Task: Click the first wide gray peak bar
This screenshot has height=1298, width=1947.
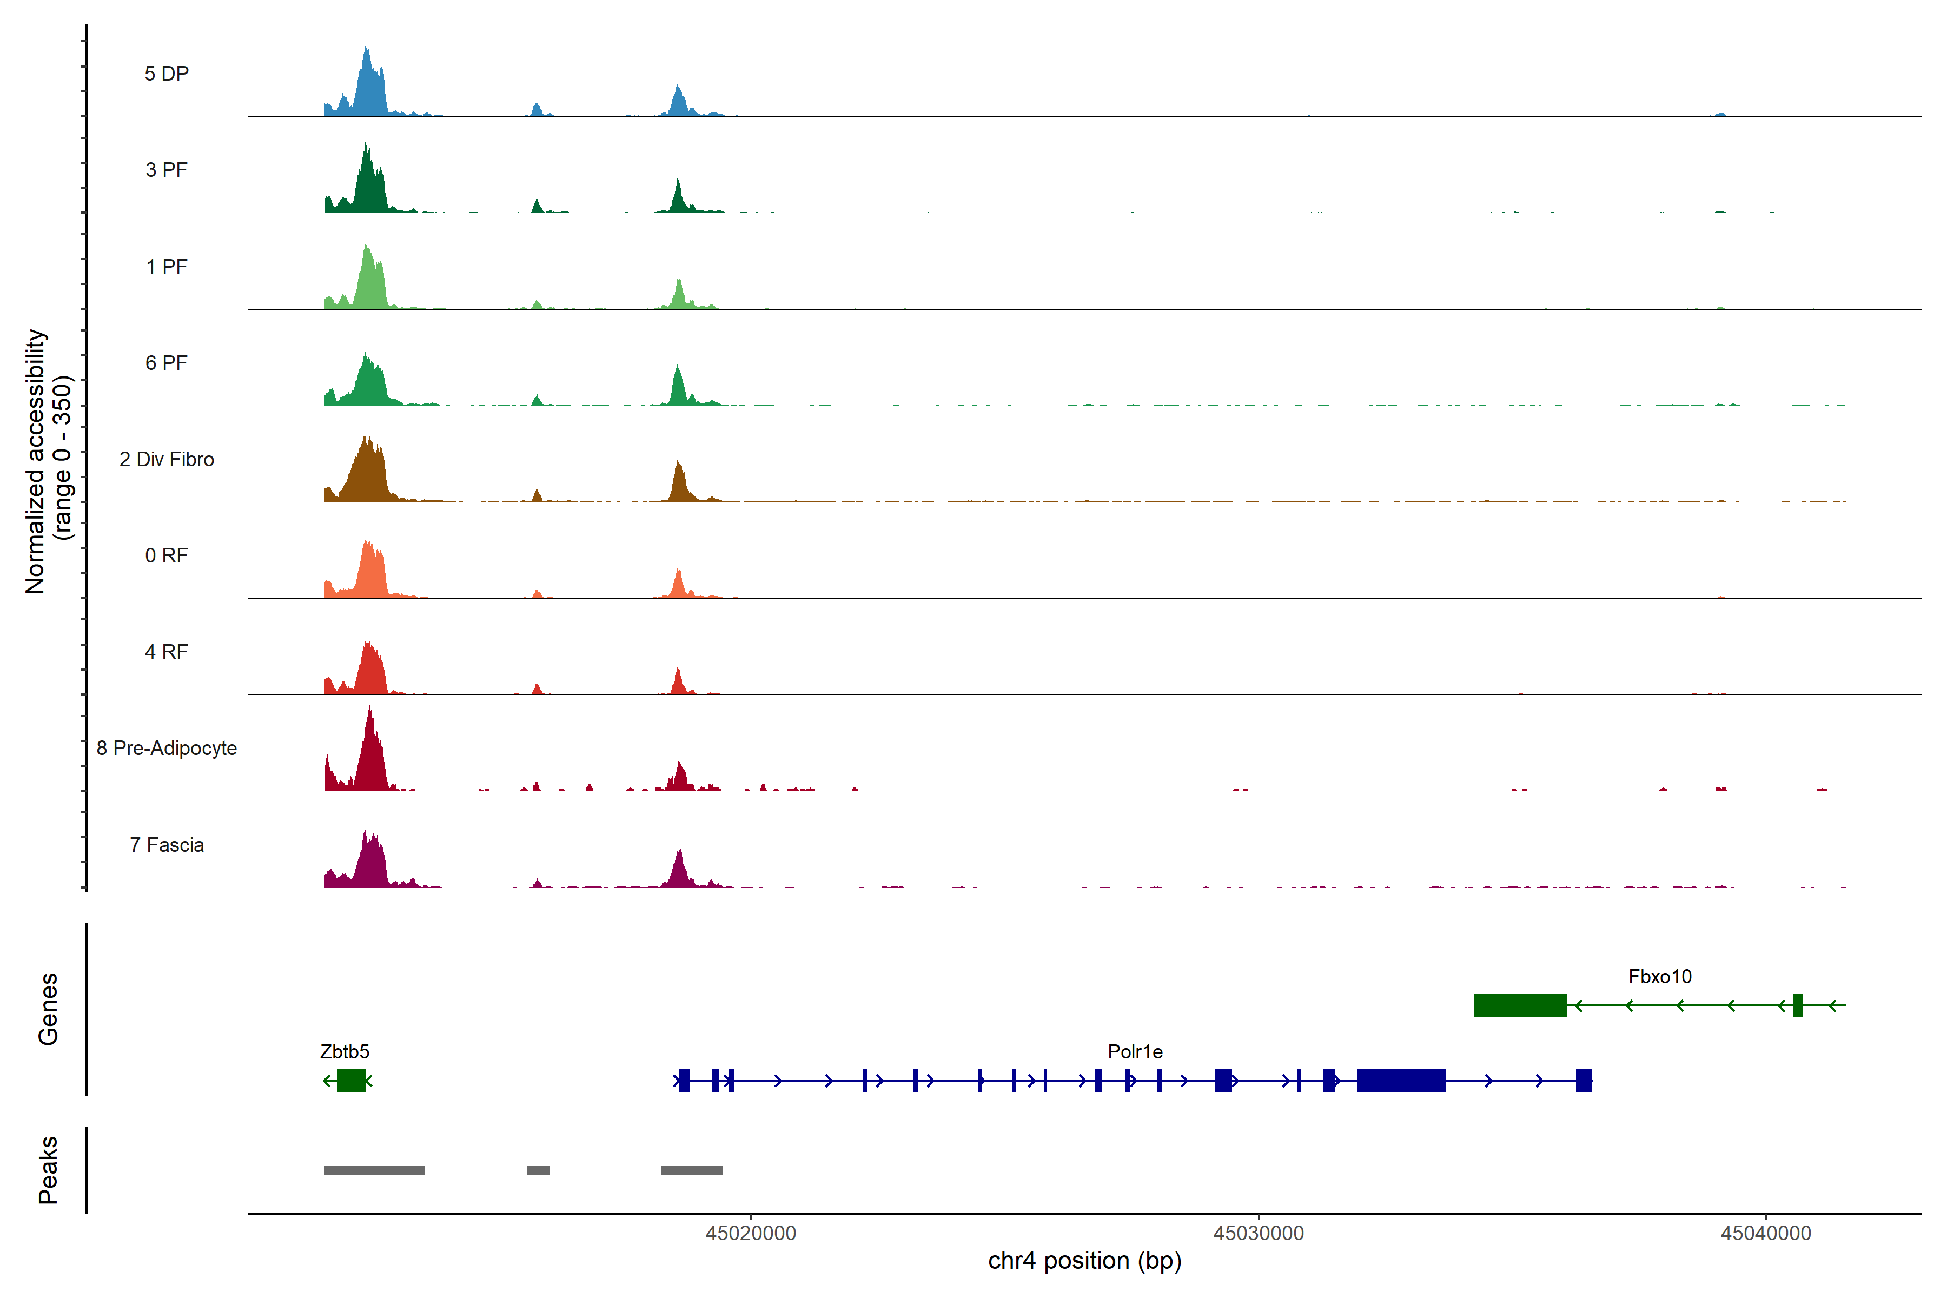Action: [x=374, y=1170]
